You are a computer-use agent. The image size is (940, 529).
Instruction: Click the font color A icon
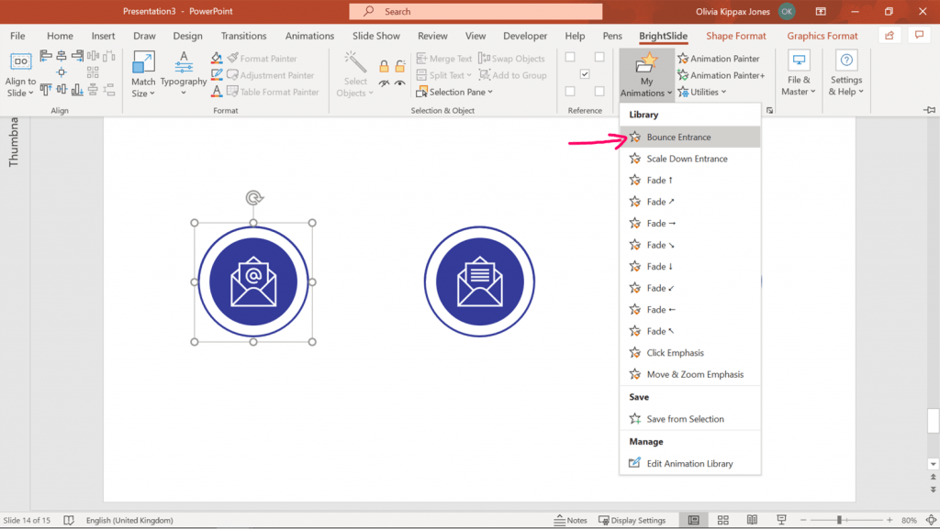pos(217,92)
